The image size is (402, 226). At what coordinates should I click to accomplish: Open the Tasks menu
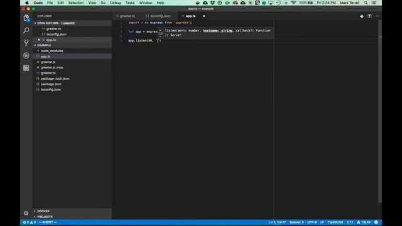[130, 3]
